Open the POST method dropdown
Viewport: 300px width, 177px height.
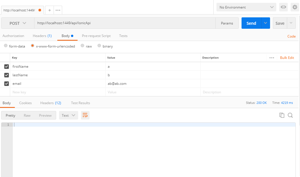[x=18, y=23]
